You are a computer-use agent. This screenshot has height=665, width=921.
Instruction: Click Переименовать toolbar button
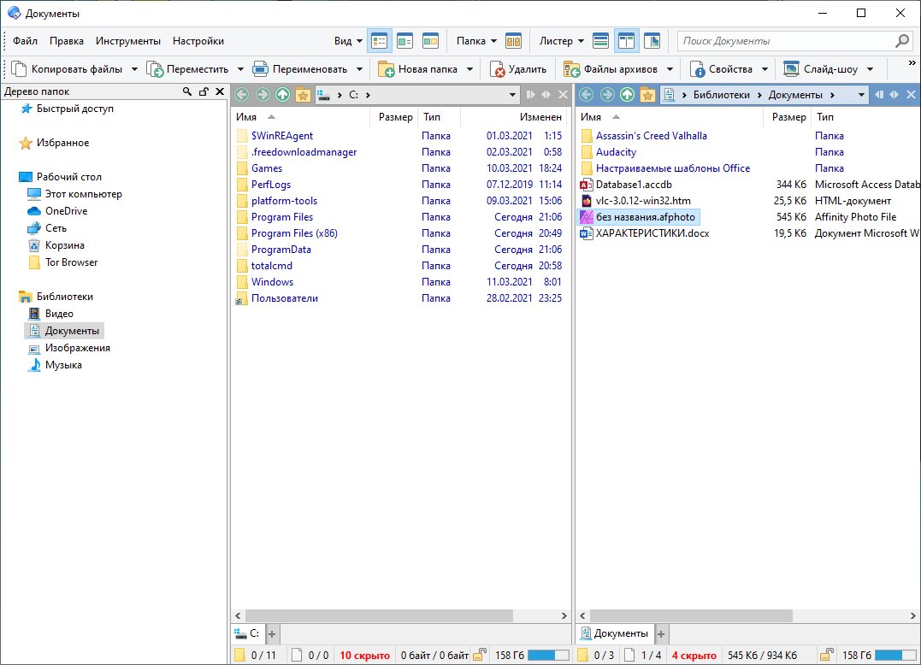point(300,69)
